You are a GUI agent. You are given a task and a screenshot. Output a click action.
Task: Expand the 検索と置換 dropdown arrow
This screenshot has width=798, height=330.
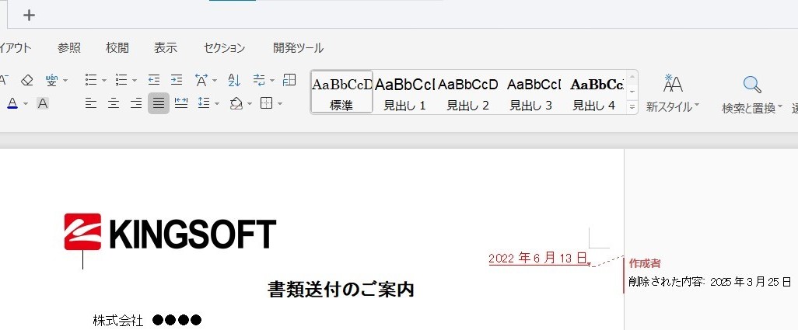click(779, 106)
